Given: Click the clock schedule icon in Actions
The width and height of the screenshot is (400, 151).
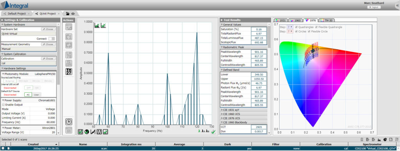Looking at the screenshot, I should [69, 122].
